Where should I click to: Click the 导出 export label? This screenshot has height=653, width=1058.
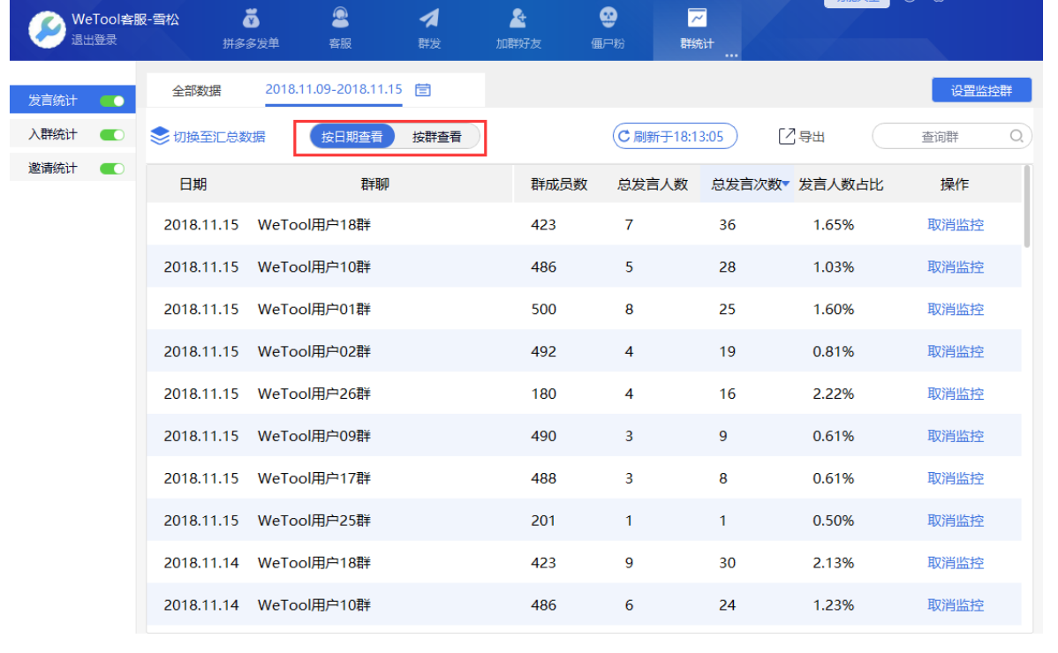812,137
